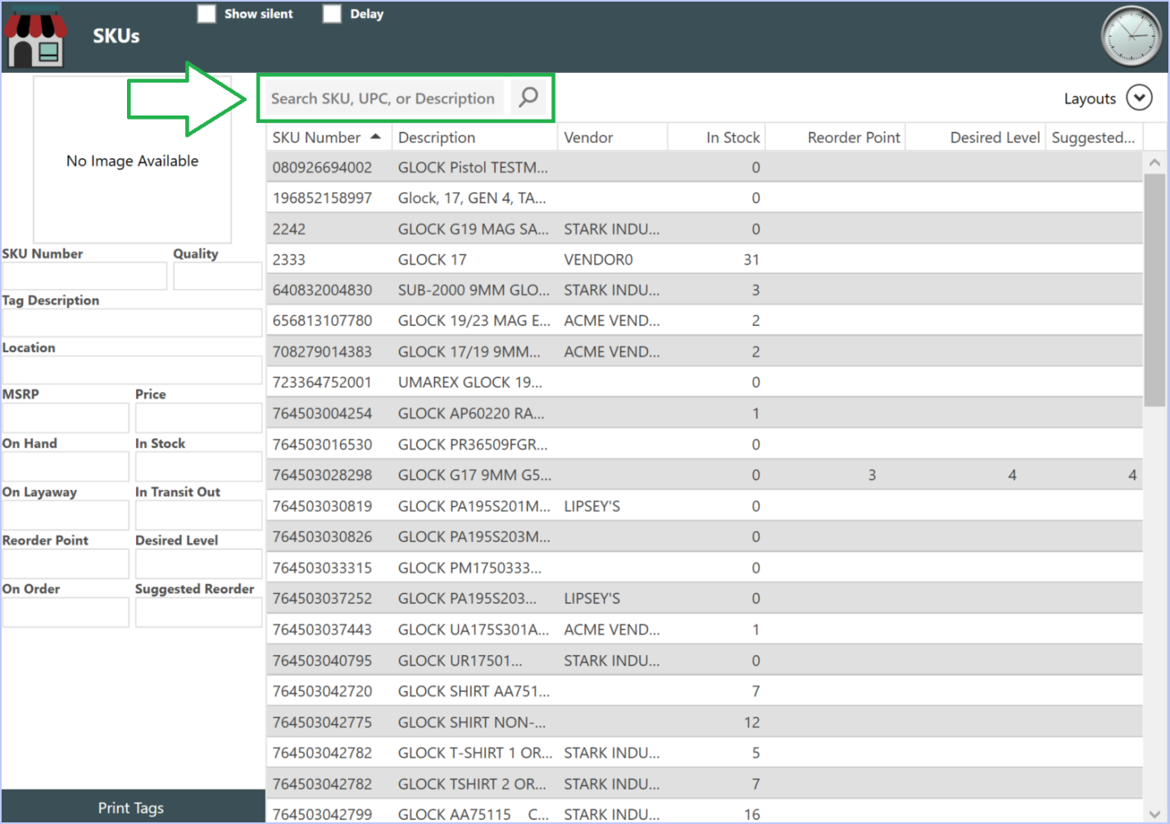The image size is (1170, 824).
Task: Sort by Reorder Point column header
Action: (x=835, y=137)
